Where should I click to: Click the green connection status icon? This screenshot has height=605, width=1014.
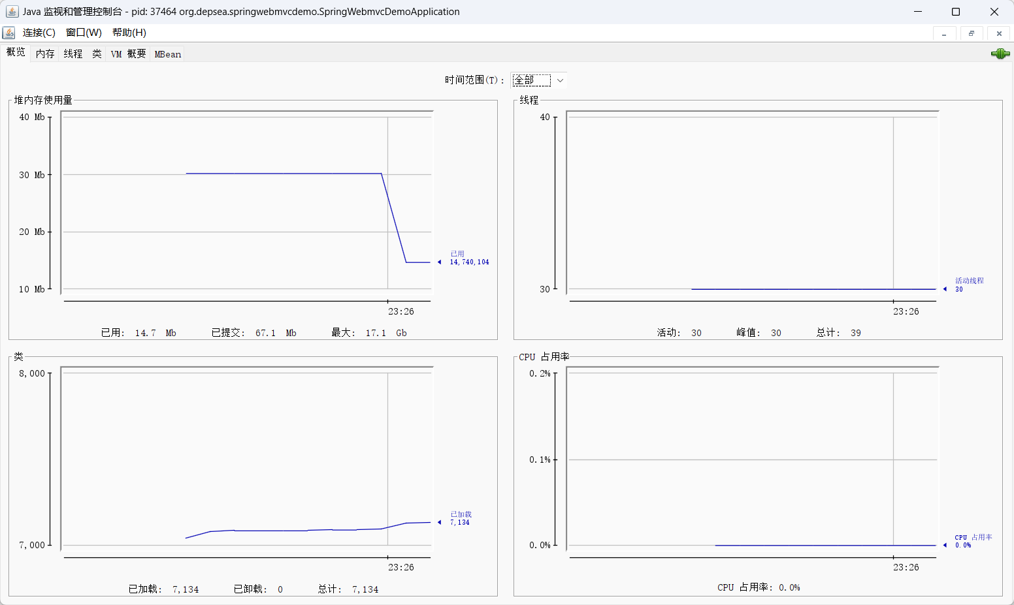1000,54
